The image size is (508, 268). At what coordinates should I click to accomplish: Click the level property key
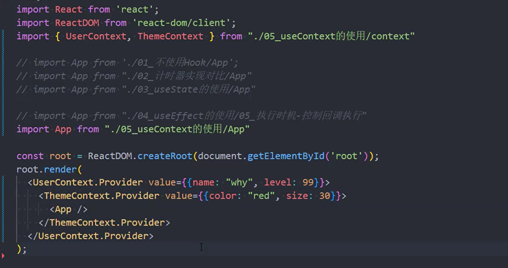click(277, 182)
